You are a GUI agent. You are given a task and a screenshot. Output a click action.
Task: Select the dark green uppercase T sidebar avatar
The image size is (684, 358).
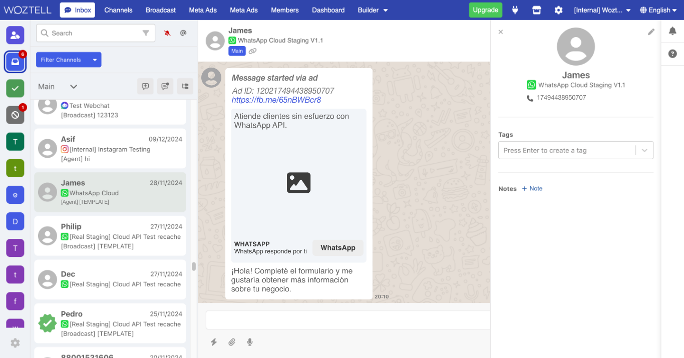[x=15, y=142]
